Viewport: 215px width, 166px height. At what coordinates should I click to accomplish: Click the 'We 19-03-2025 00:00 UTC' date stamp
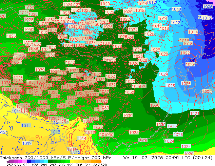[x=157, y=158]
